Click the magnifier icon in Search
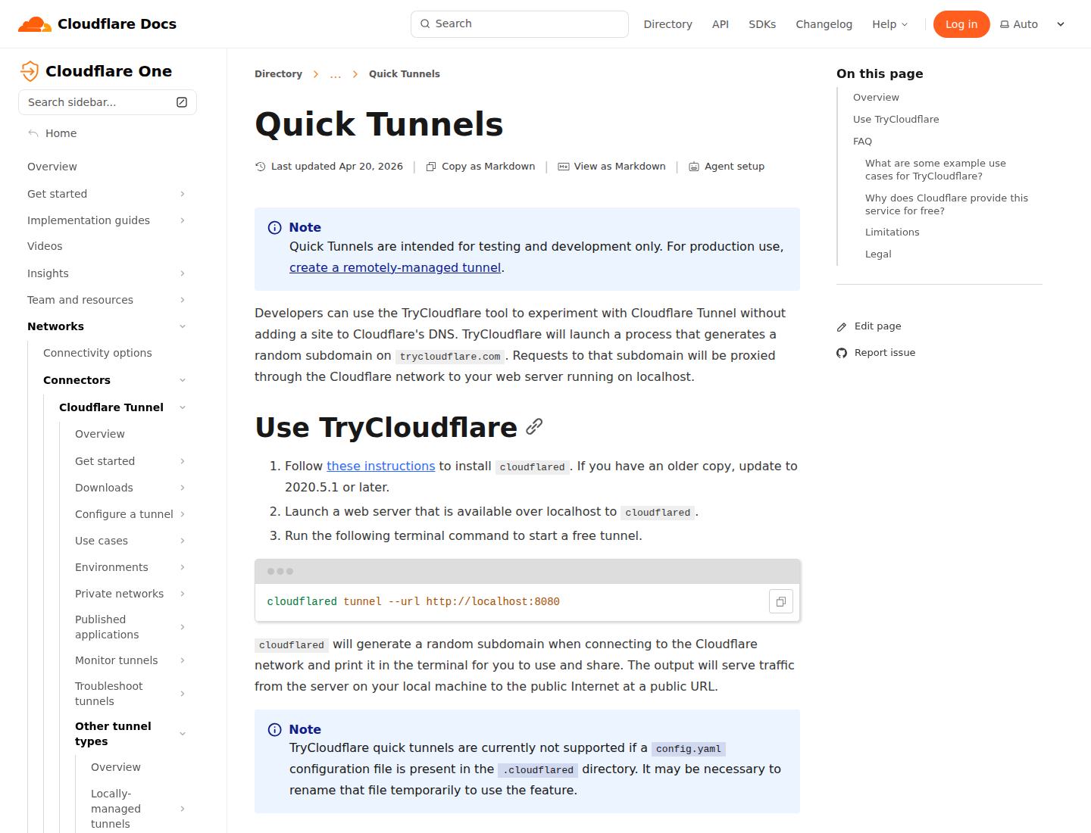 click(x=425, y=23)
